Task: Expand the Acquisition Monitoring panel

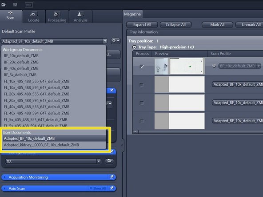Action: point(4,177)
